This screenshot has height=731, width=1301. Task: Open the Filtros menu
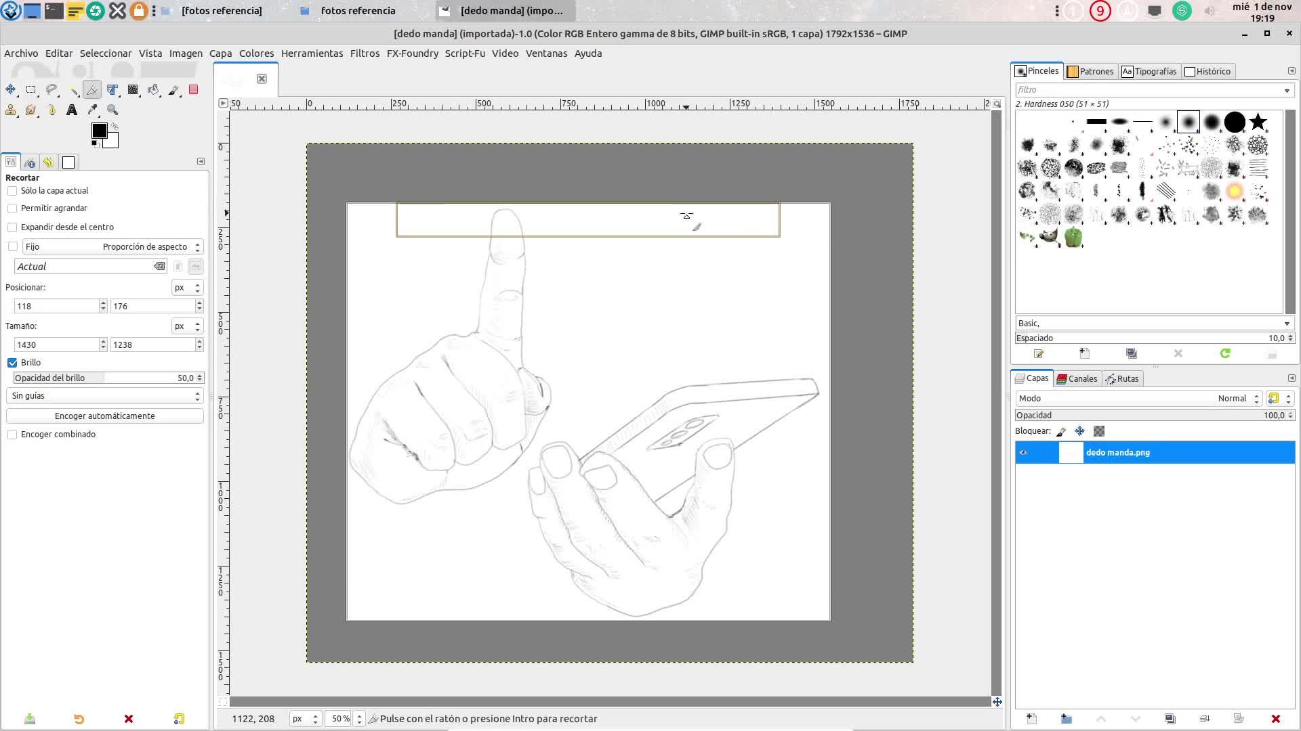click(x=365, y=53)
